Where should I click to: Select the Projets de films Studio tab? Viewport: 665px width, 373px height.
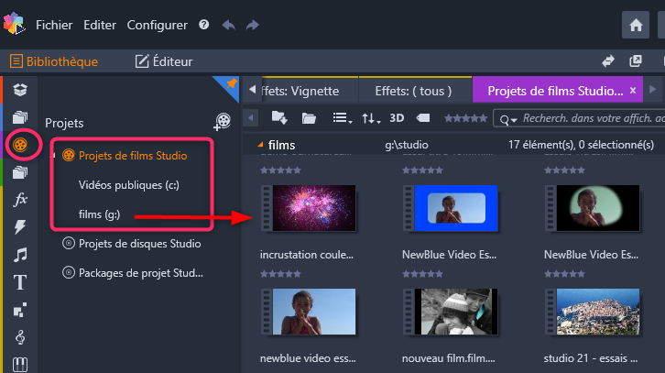pyautogui.click(x=555, y=91)
